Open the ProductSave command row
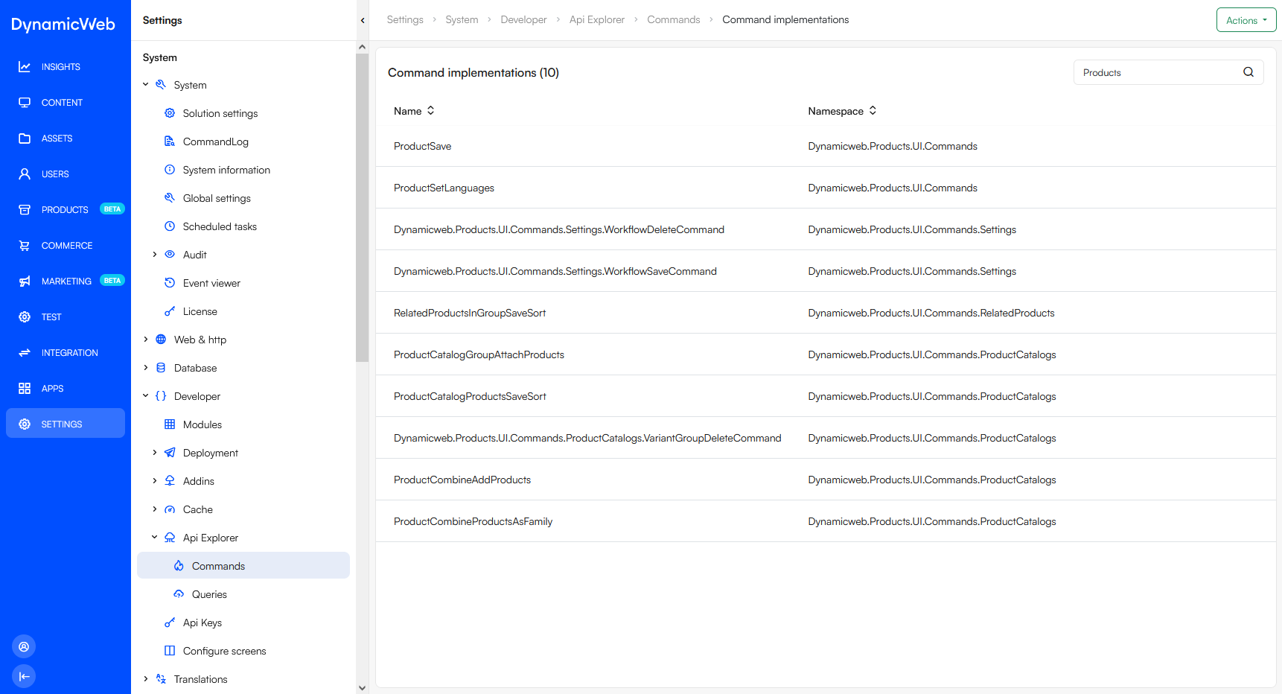This screenshot has width=1282, height=694. click(x=826, y=146)
